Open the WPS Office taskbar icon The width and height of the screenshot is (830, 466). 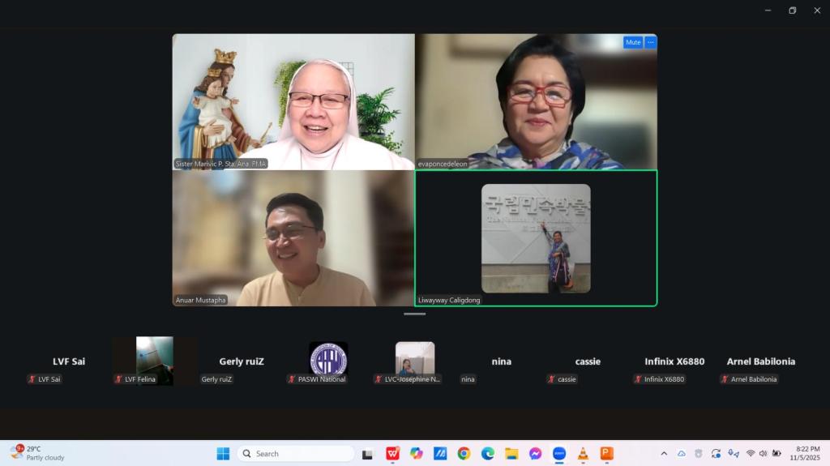(x=392, y=454)
